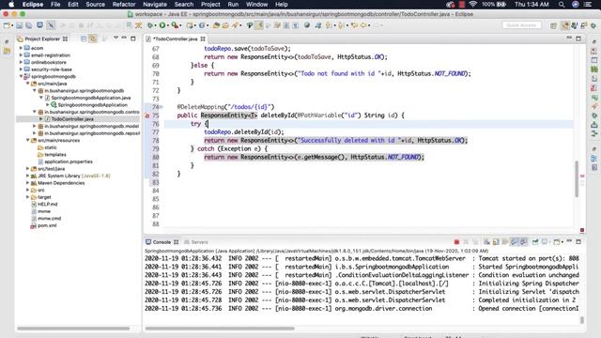Screen dimensions: 601x338
Task: Open the Open Console dropdown arrow
Action: (562, 242)
